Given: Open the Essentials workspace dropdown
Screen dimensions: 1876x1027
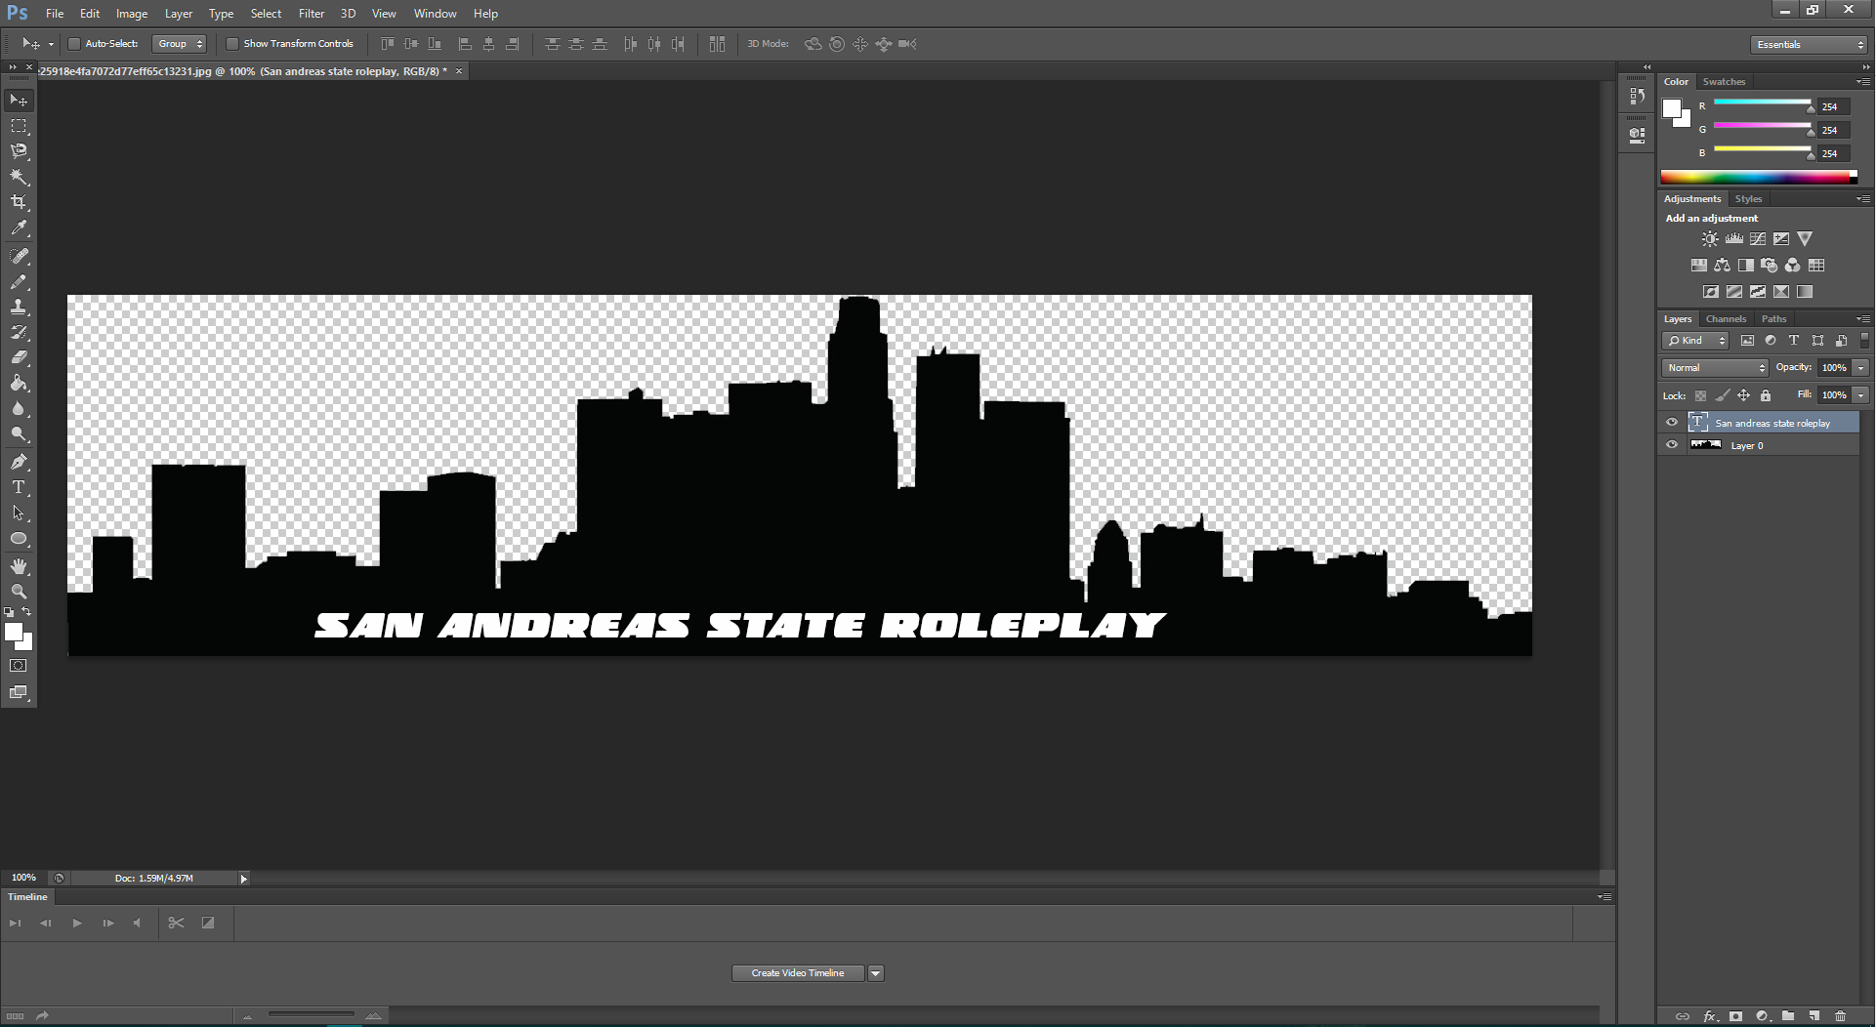Looking at the screenshot, I should (x=1809, y=45).
